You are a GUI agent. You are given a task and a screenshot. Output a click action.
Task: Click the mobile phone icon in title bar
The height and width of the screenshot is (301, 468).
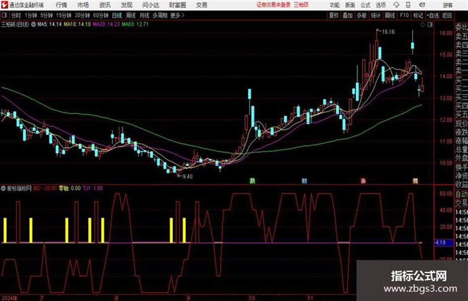tap(408, 5)
